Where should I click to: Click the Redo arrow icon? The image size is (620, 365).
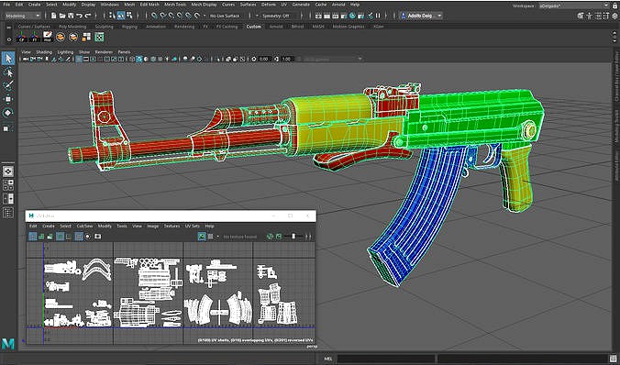(x=88, y=16)
